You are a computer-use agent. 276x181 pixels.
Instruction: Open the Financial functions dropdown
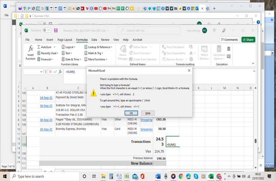[45, 59]
